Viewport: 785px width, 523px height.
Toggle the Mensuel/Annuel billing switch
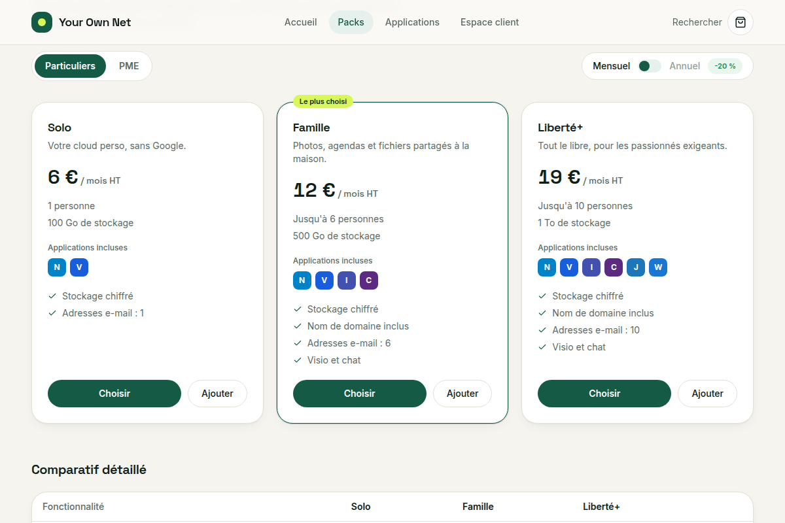pyautogui.click(x=650, y=66)
